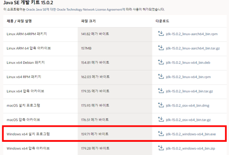Open the jdk-15.0.2_osx-x64_bin.tar.gz link

pos(188,120)
